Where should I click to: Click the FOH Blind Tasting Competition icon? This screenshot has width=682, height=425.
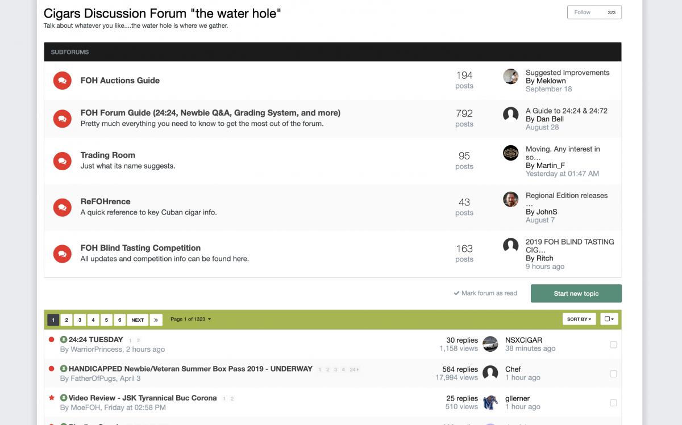point(62,254)
